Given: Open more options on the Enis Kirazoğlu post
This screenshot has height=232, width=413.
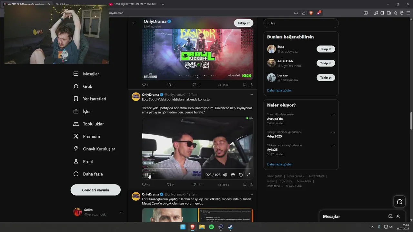Looking at the screenshot, I should click(251, 194).
